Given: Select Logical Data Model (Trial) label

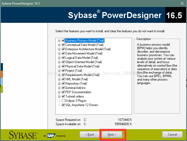Looking at the screenshot, I should (82, 58).
